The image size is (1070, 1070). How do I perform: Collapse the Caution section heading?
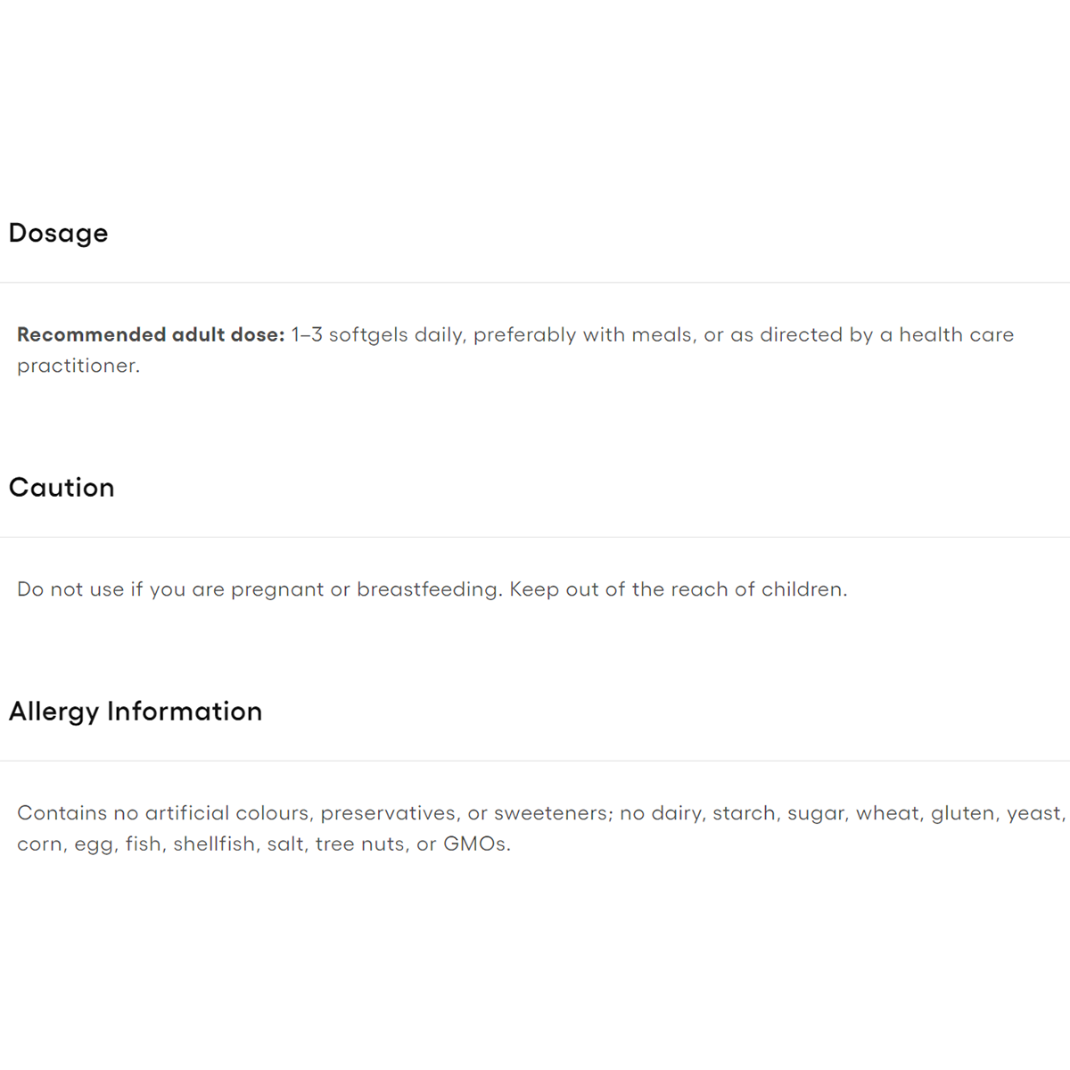pos(62,488)
